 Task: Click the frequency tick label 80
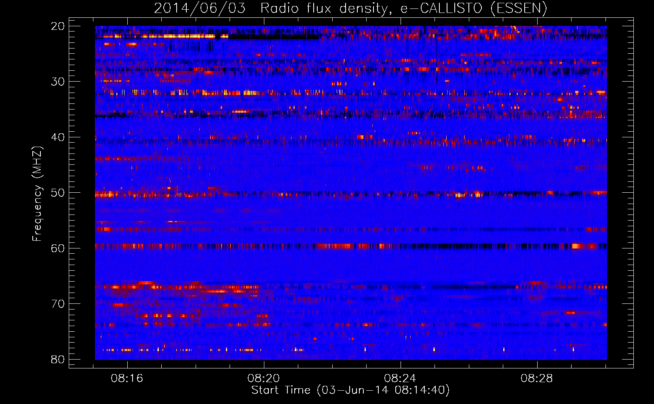(58, 359)
